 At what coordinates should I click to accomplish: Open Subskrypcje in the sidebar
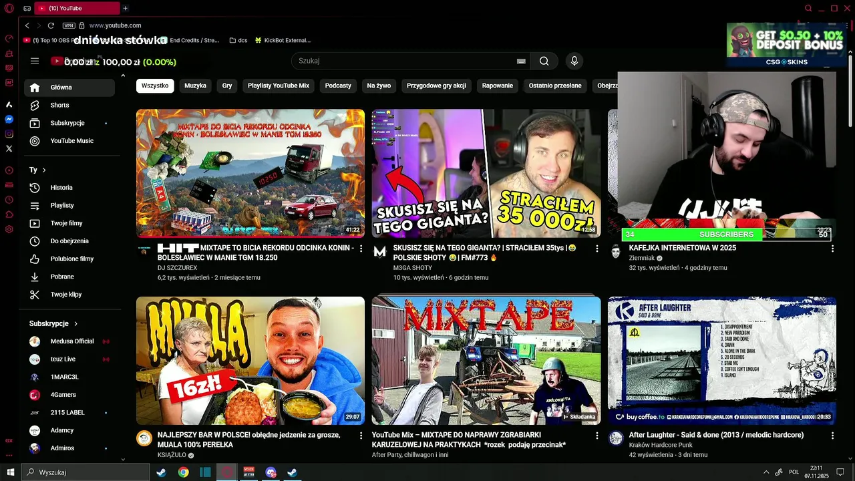[x=69, y=123]
